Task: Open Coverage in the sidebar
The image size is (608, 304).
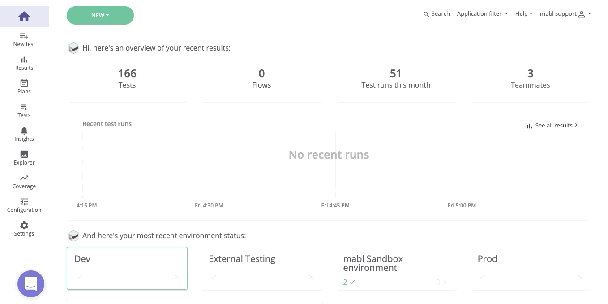Action: click(24, 182)
